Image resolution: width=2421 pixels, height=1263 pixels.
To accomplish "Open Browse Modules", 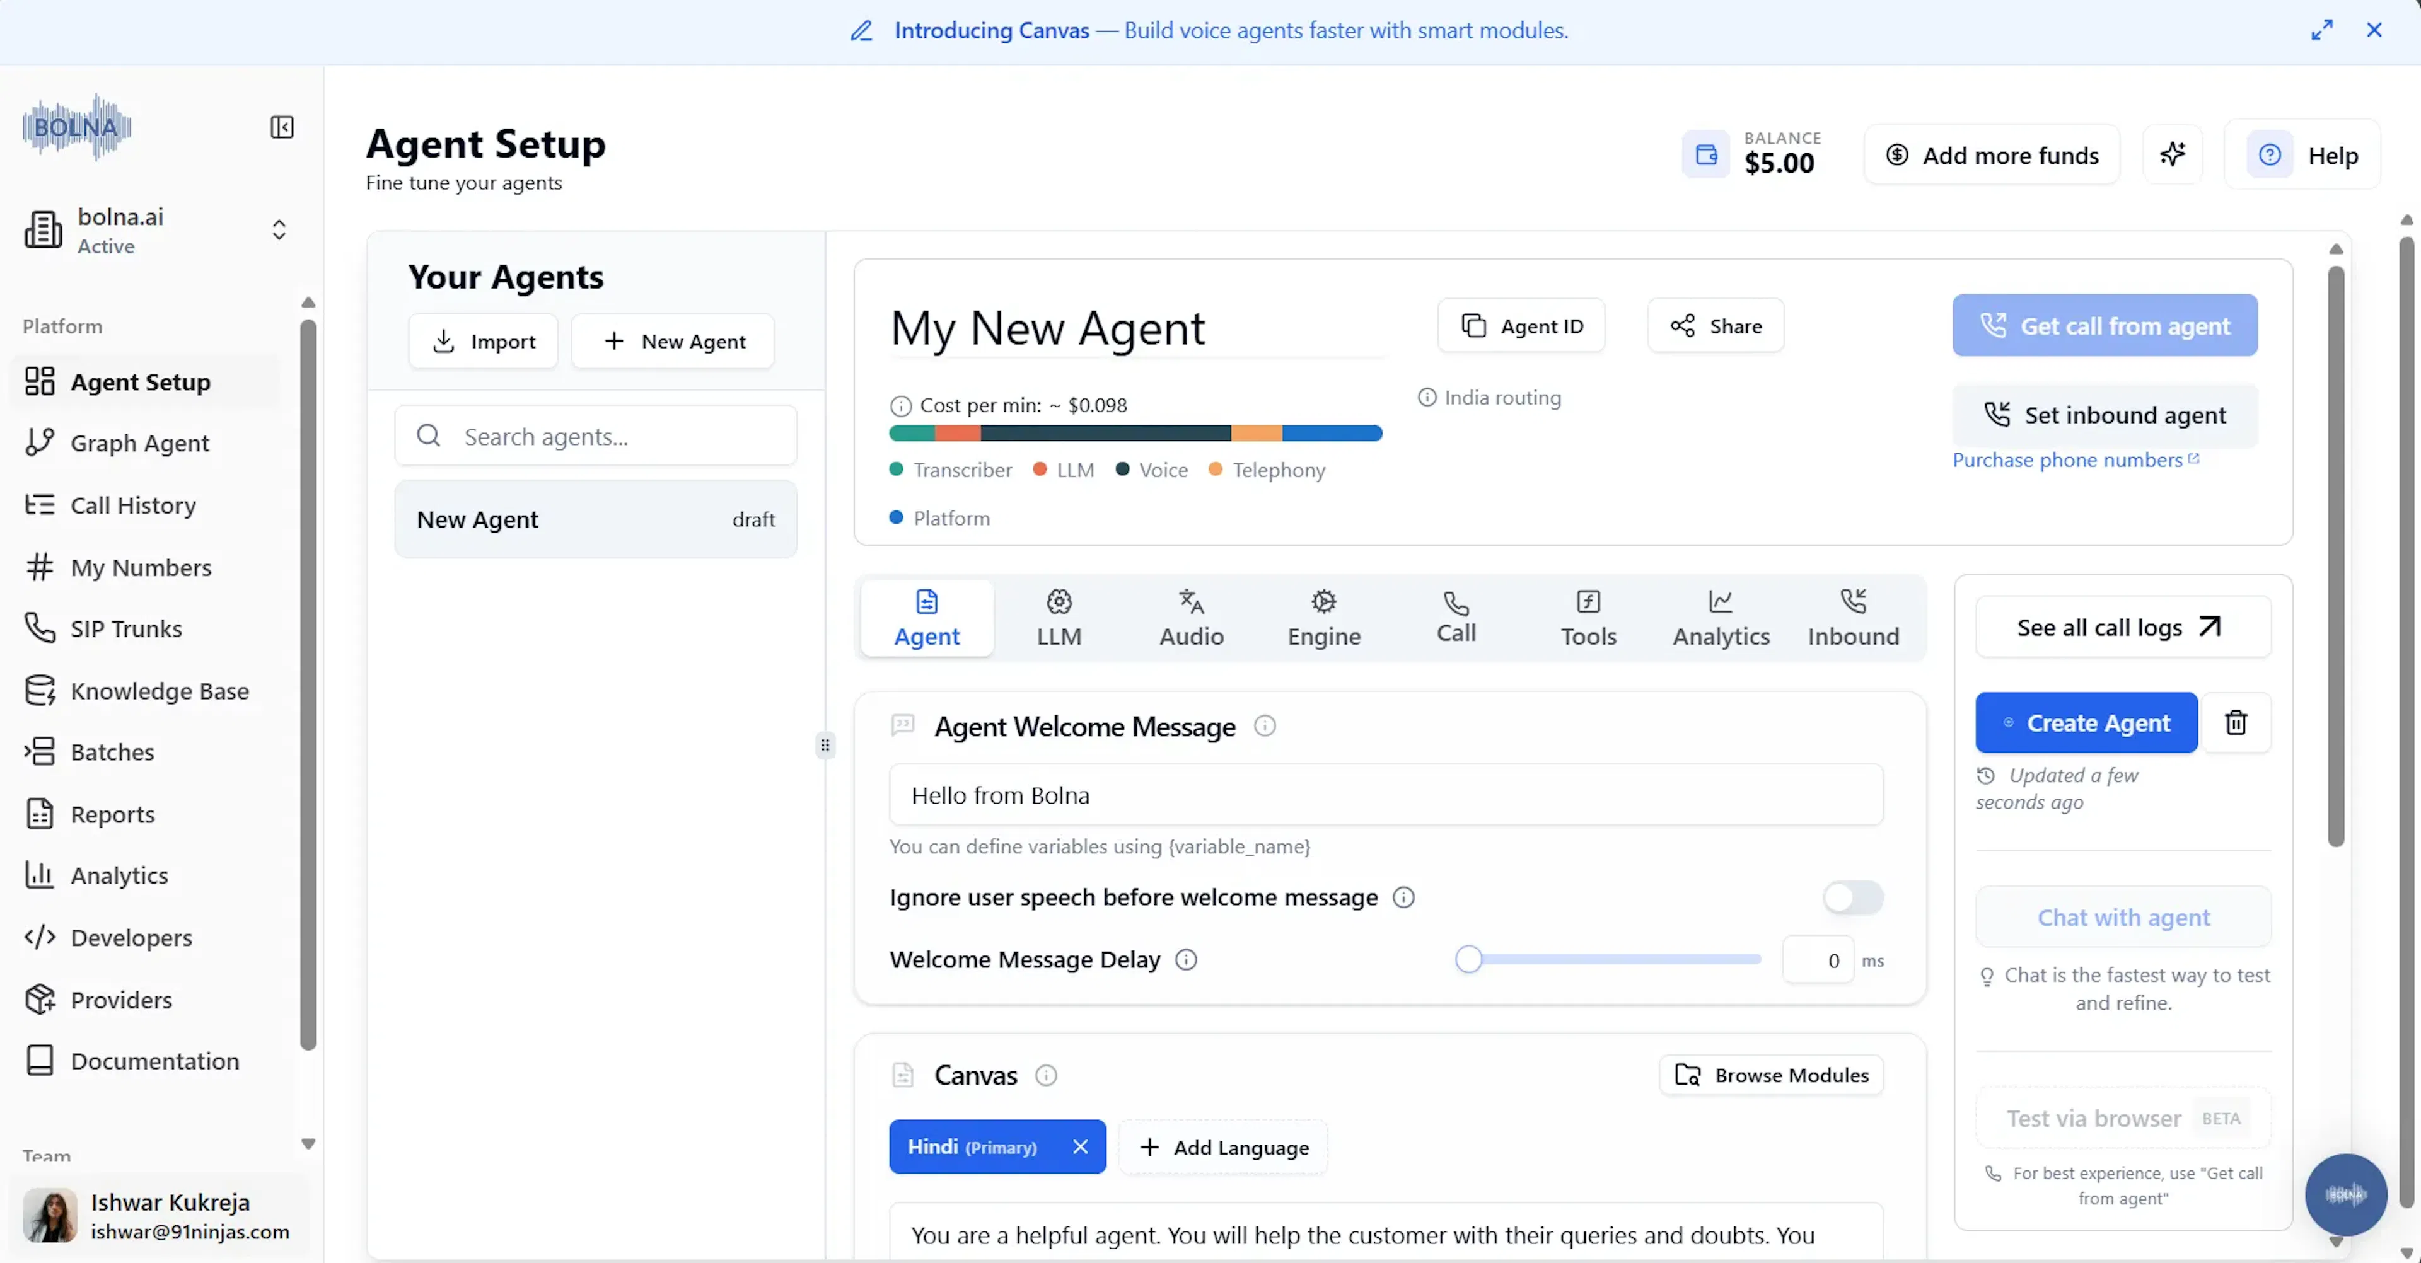I will click(1772, 1075).
